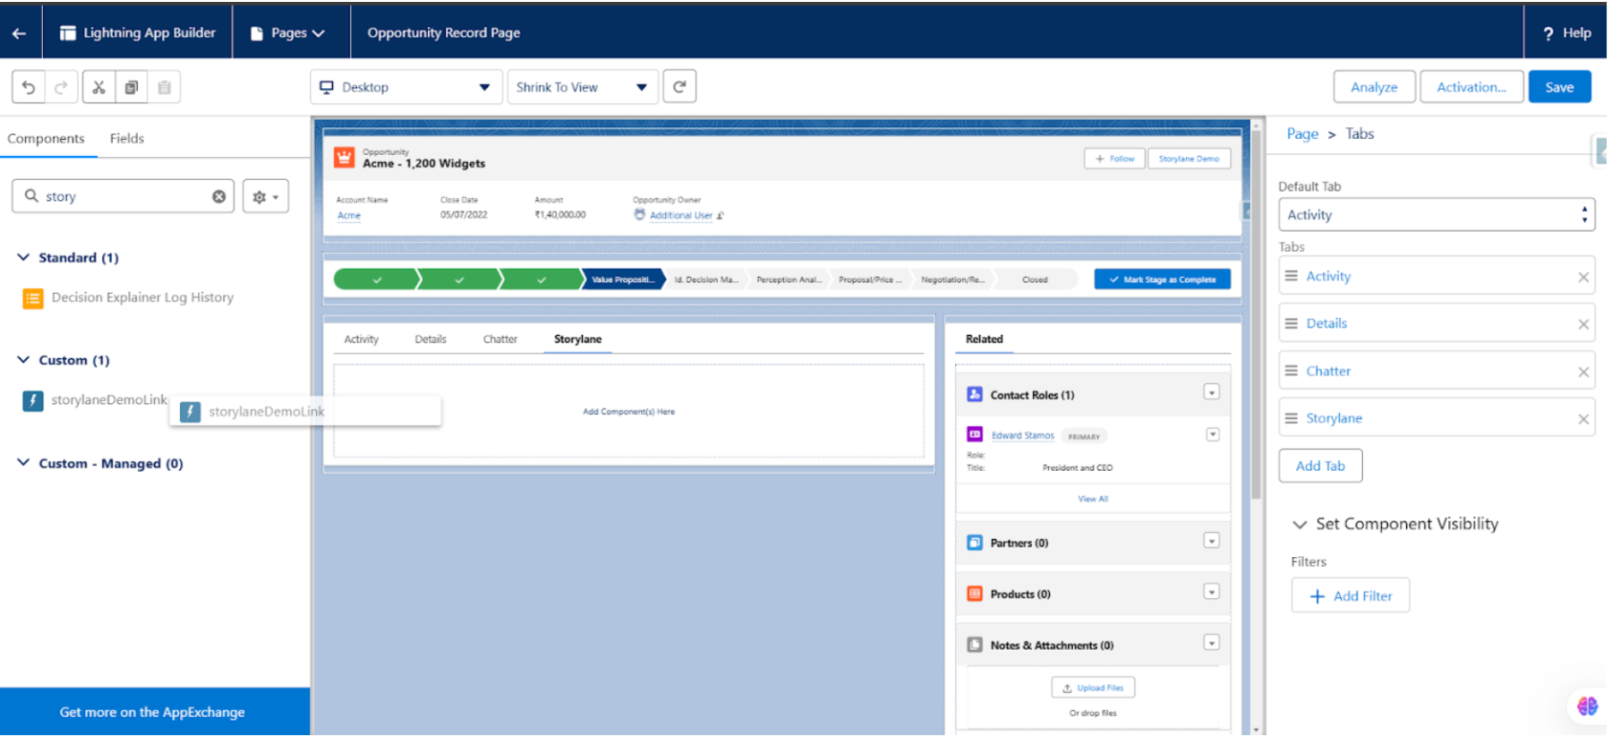Image resolution: width=1608 pixels, height=739 pixels.
Task: Click the undo icon in toolbar
Action: 29,87
